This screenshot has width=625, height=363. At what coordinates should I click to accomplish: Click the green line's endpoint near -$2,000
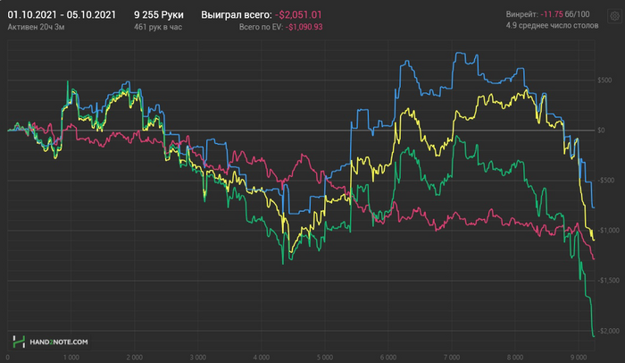[594, 335]
